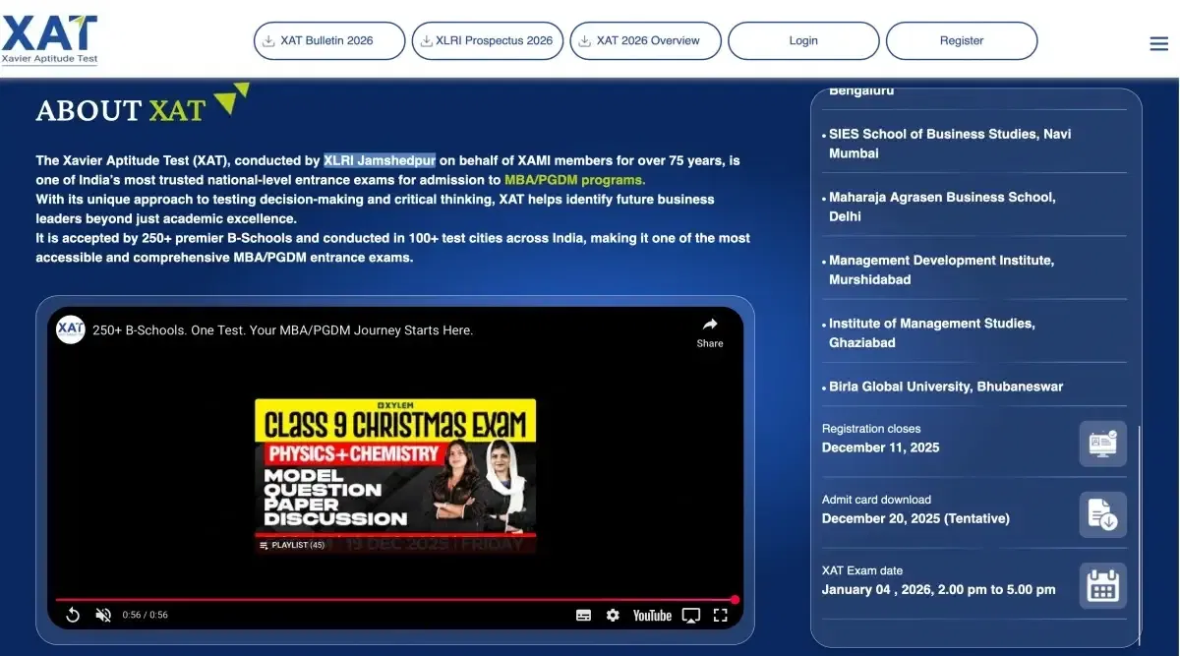Click the registration closes icon
1180x656 pixels.
coord(1102,444)
